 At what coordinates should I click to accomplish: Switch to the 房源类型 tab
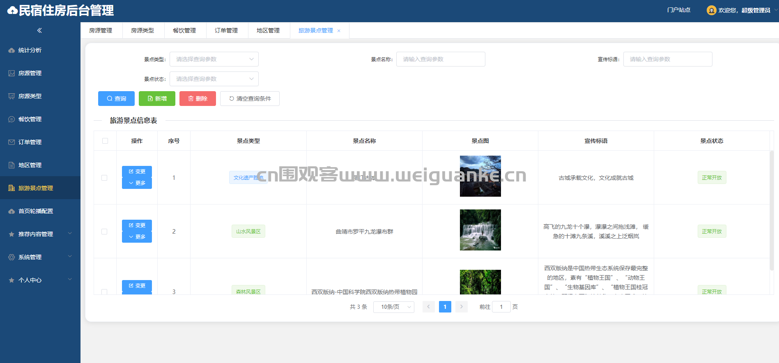(x=143, y=30)
